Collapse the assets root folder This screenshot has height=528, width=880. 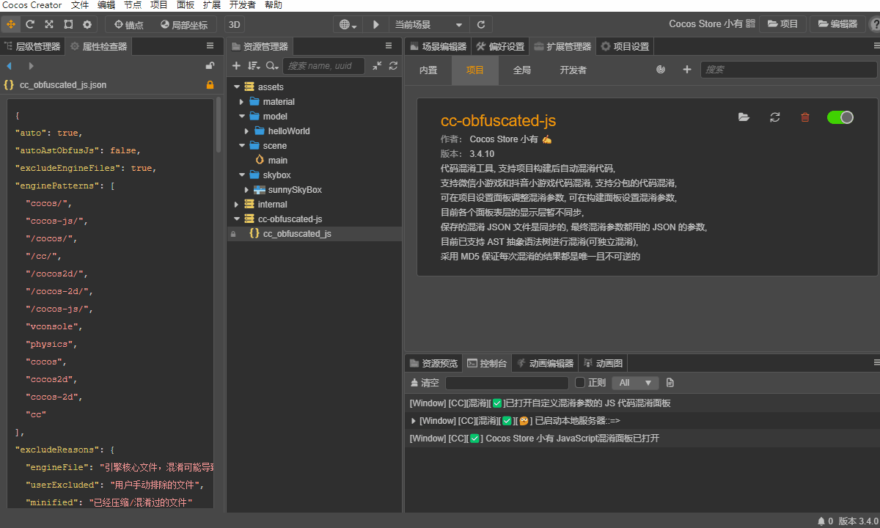pyautogui.click(x=237, y=87)
